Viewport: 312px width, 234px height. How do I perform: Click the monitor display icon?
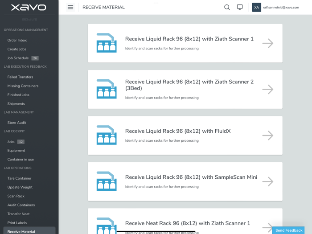tap(240, 8)
